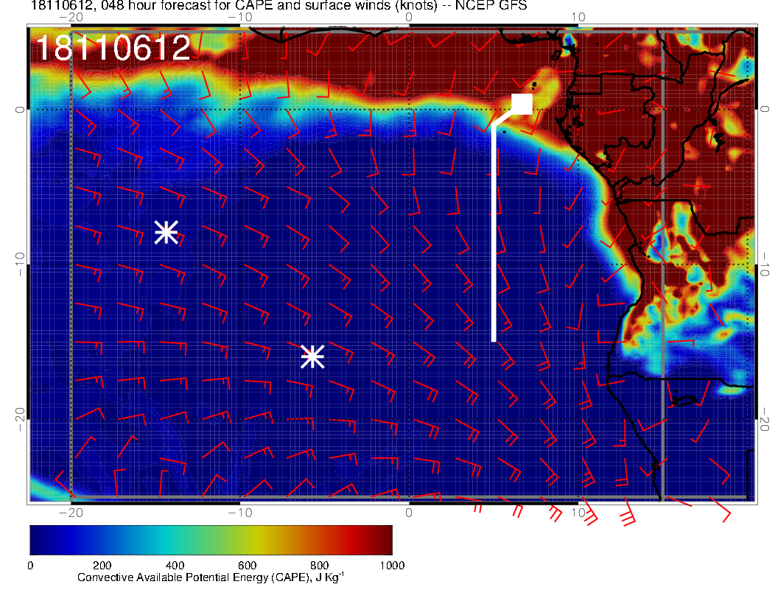Click the Convective Available Potential Energy caption

coord(211,578)
